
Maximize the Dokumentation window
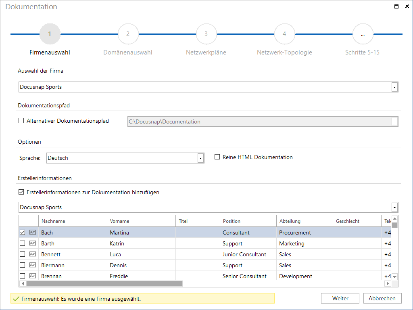(x=396, y=6)
